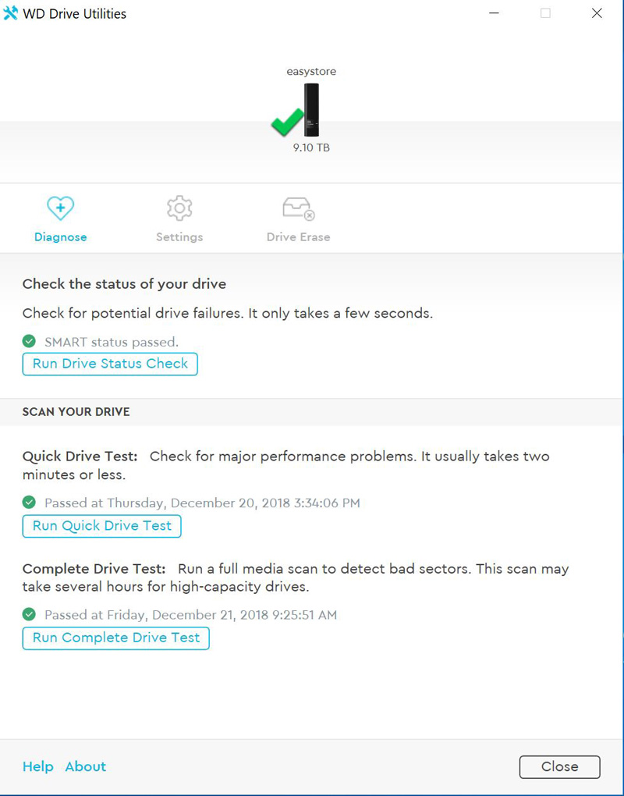Click 'Check the status of your drive' heading
The width and height of the screenshot is (624, 796).
(x=124, y=284)
